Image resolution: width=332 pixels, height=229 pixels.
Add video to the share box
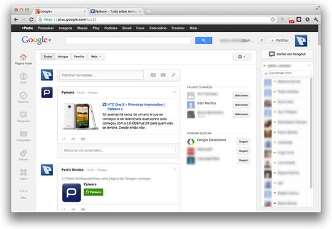pyautogui.click(x=164, y=75)
